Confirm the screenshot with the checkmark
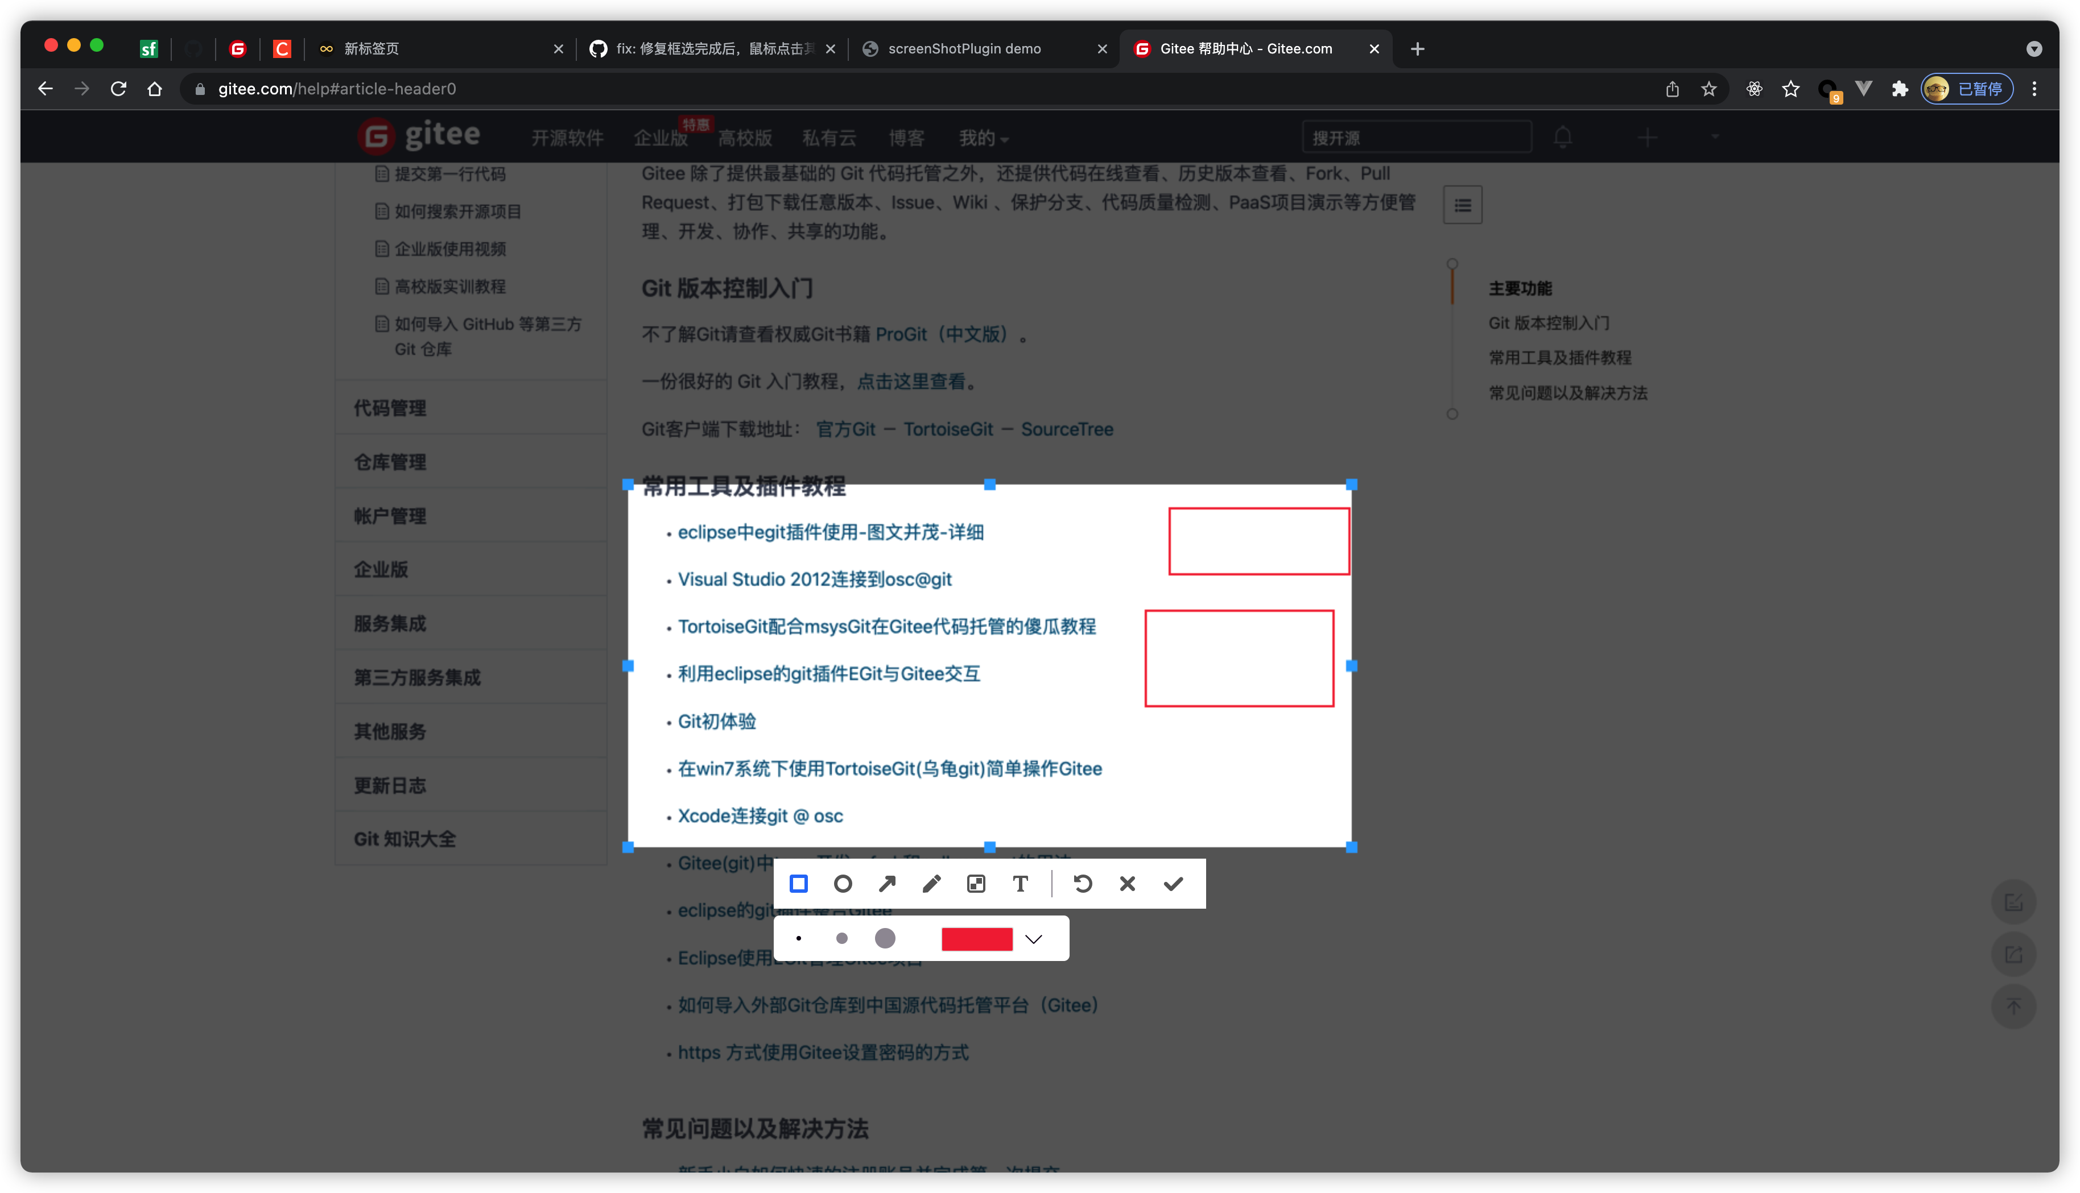 pos(1174,883)
